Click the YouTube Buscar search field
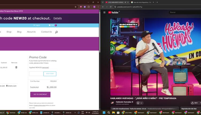Screen dimensions: 201x115 pos(185,13)
